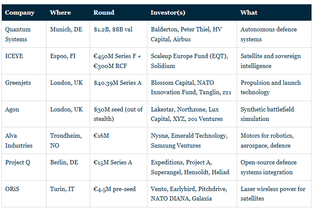This screenshot has height=213, width=315.
Task: Click the What column header
Action: pyautogui.click(x=249, y=12)
